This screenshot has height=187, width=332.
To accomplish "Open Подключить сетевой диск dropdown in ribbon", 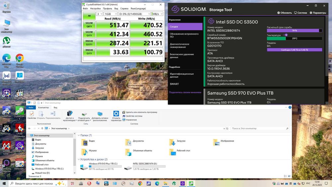I will point(84,116).
